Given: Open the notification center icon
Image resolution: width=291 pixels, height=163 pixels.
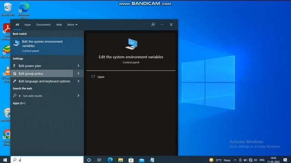Looking at the screenshot, I should pos(285,160).
